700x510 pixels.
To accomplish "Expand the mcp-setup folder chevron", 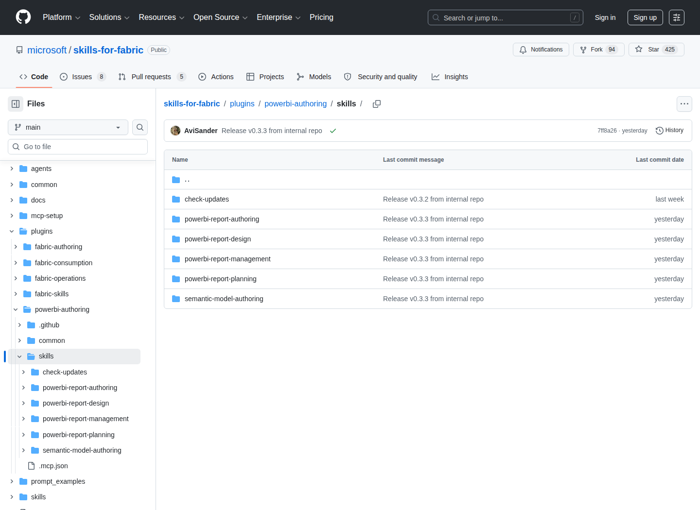I will point(12,216).
